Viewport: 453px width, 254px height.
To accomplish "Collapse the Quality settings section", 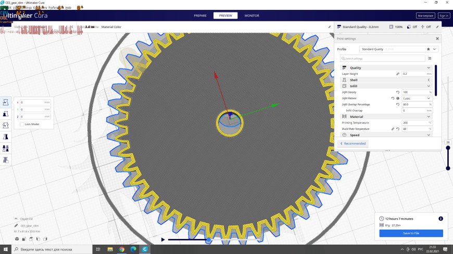I will click(429, 68).
